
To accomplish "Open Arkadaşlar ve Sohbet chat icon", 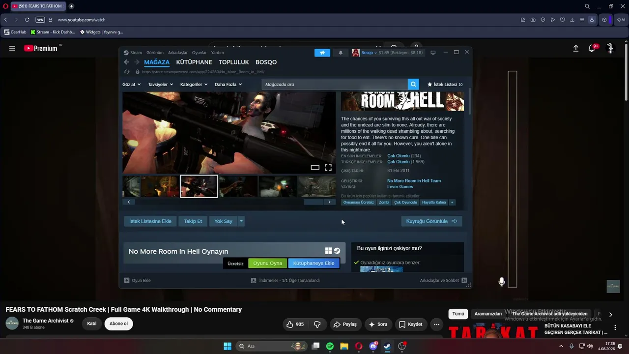I will click(464, 280).
